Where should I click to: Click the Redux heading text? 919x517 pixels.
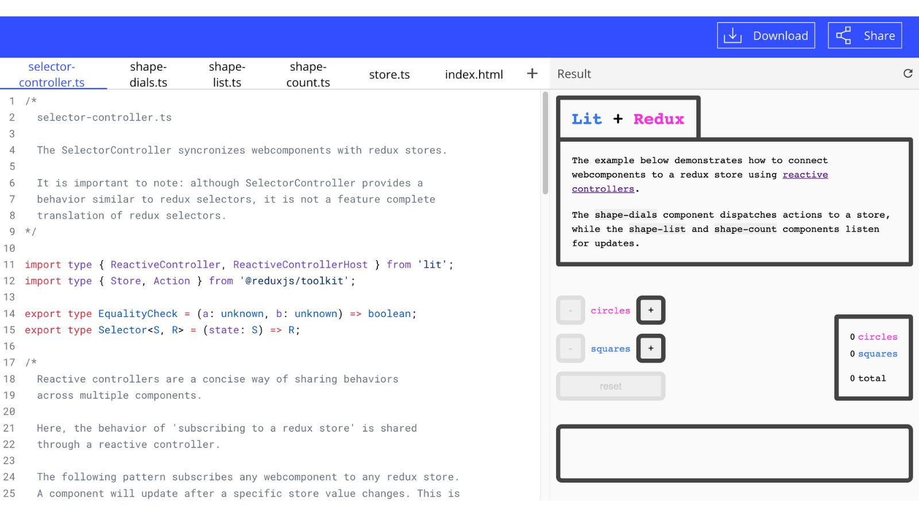point(659,119)
